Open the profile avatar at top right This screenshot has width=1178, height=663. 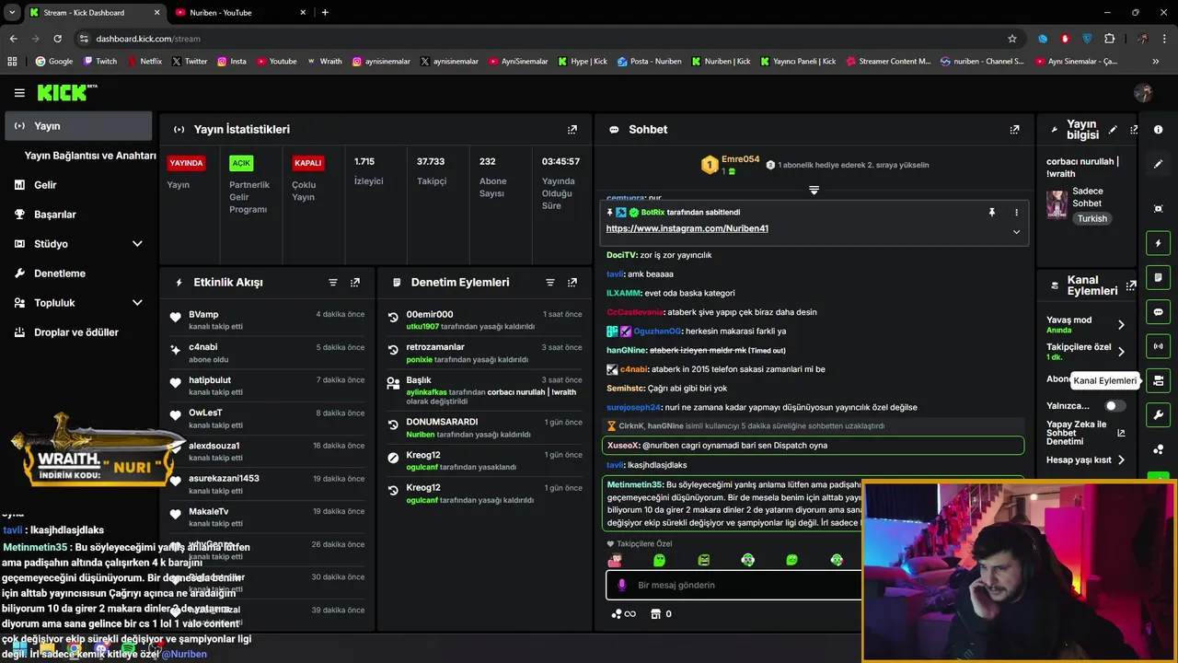[x=1143, y=92]
